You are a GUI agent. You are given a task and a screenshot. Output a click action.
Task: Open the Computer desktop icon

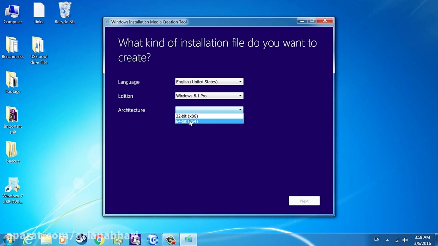(x=13, y=14)
